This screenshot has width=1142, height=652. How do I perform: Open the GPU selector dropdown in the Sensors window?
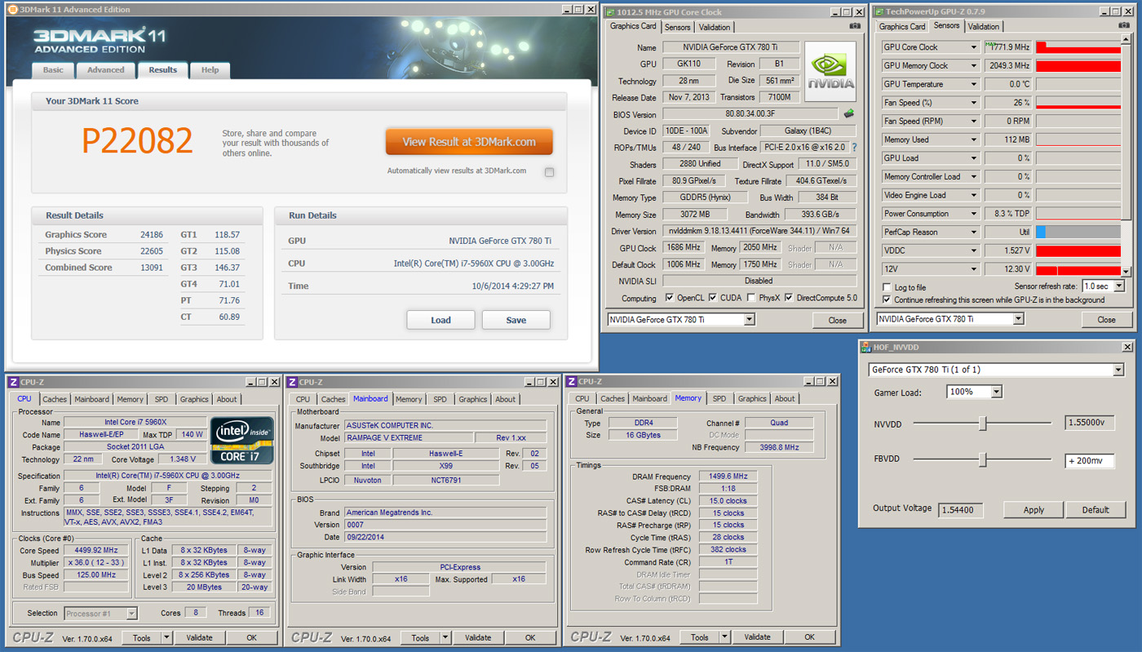(x=1018, y=319)
